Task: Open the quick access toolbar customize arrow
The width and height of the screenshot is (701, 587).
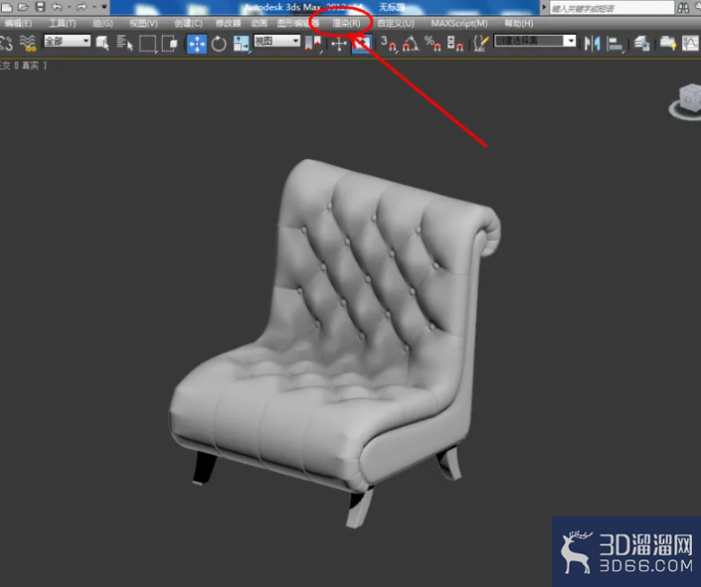Action: 104,7
